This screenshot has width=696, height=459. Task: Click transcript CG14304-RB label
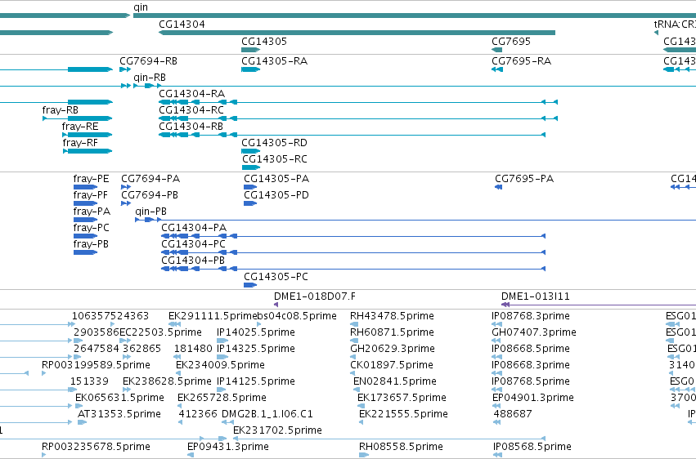pyautogui.click(x=191, y=127)
